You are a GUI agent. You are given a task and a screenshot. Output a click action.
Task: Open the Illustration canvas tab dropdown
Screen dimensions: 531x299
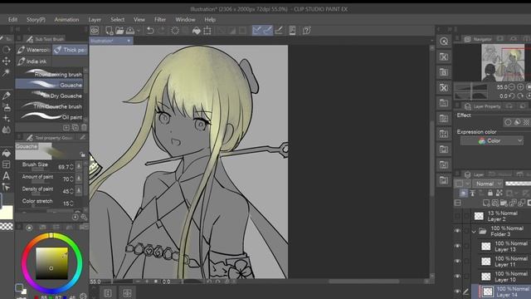tap(129, 41)
